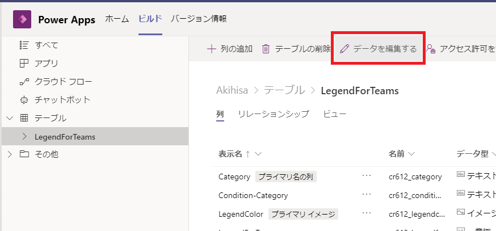Screen dimensions: 496x231
Task: Select テーブル in the sidebar
Action: coord(51,119)
